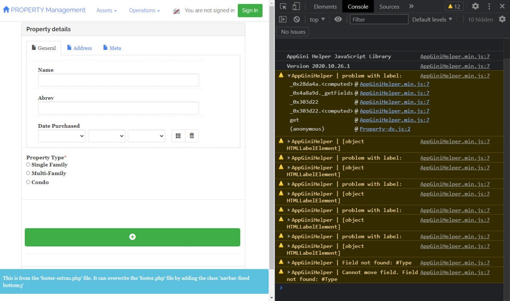Open the Default levels dropdown

tap(432, 19)
